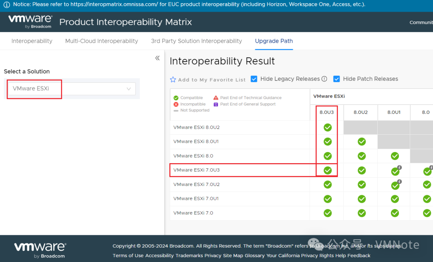
Task: Click Past End of General Support legend
Action: (x=245, y=104)
